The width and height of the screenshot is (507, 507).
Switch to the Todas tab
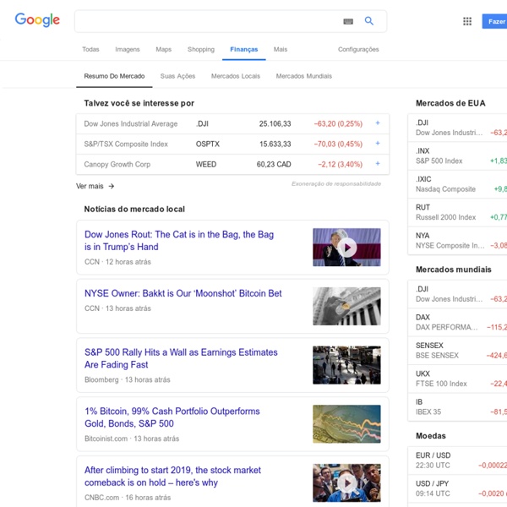tap(90, 50)
